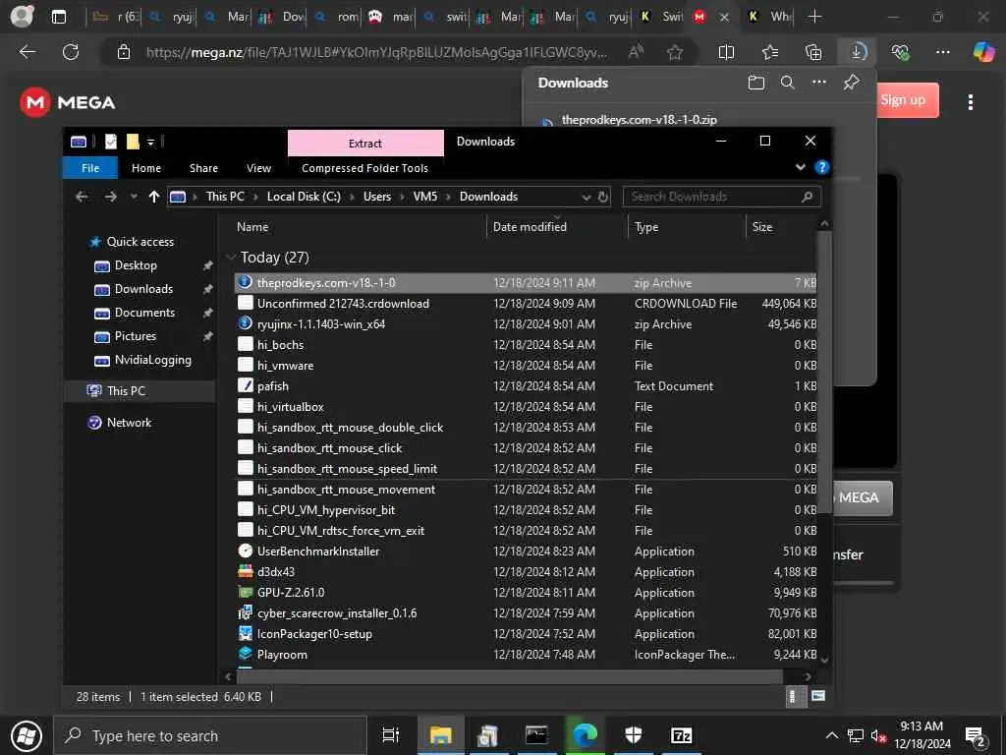
Task: Open browser essentials heart icon
Action: (901, 52)
